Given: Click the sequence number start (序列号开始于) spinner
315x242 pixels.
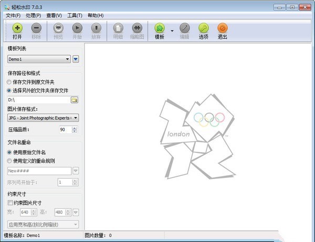Looking at the screenshot, I should point(75,182).
